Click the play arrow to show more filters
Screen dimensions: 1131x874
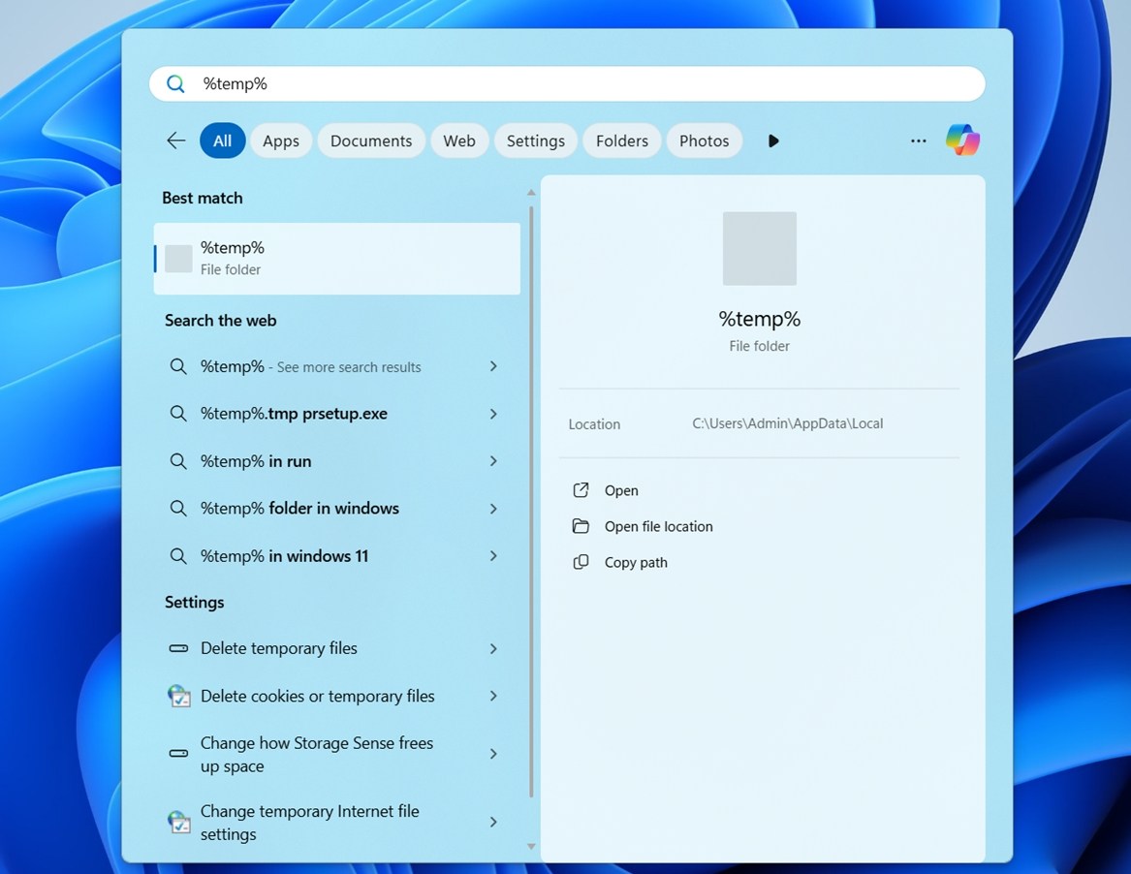[772, 140]
